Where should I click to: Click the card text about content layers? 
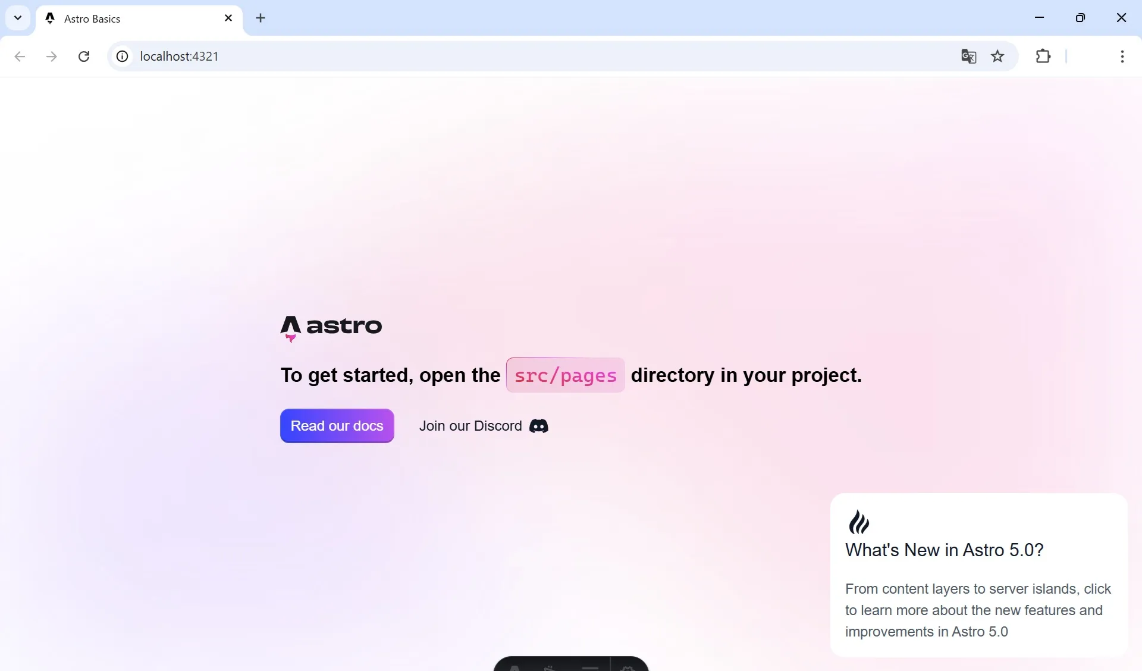(x=978, y=610)
